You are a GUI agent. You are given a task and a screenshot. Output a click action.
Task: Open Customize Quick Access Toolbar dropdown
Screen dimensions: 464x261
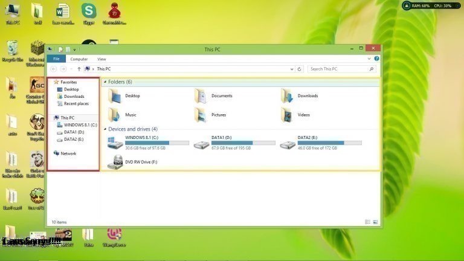pyautogui.click(x=74, y=50)
